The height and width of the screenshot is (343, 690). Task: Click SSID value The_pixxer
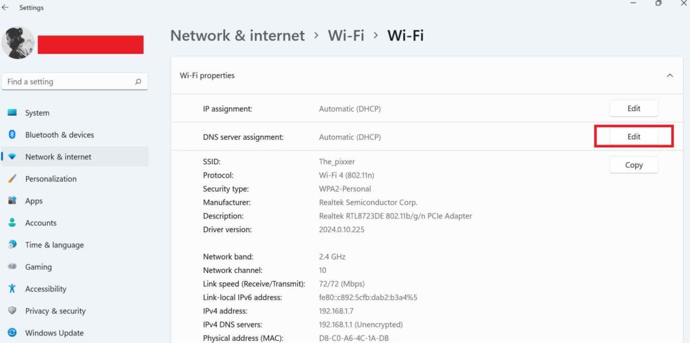pyautogui.click(x=337, y=161)
